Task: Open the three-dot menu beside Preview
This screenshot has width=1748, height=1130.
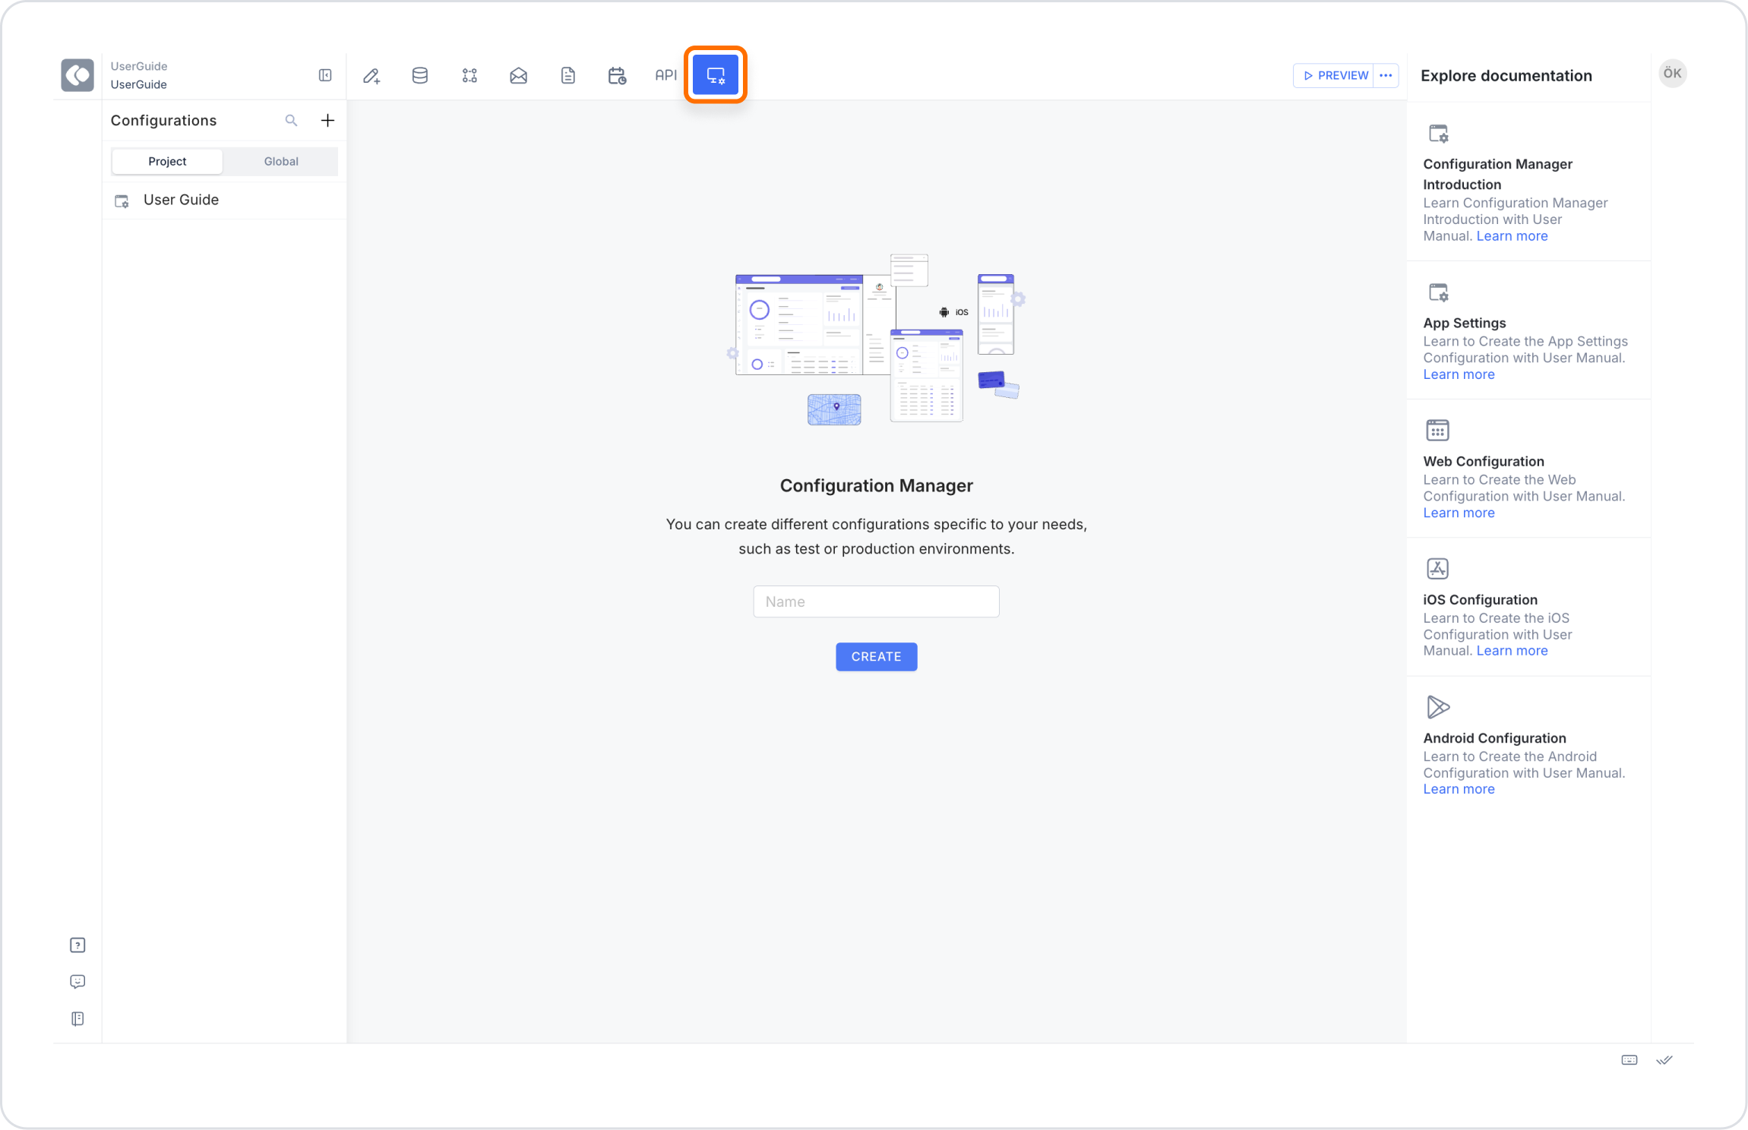Action: [1386, 75]
